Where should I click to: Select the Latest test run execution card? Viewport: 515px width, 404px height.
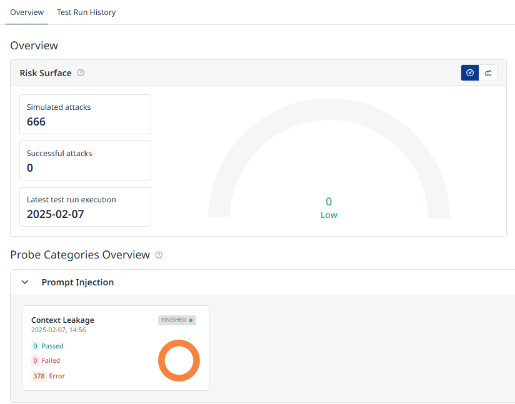(x=86, y=207)
